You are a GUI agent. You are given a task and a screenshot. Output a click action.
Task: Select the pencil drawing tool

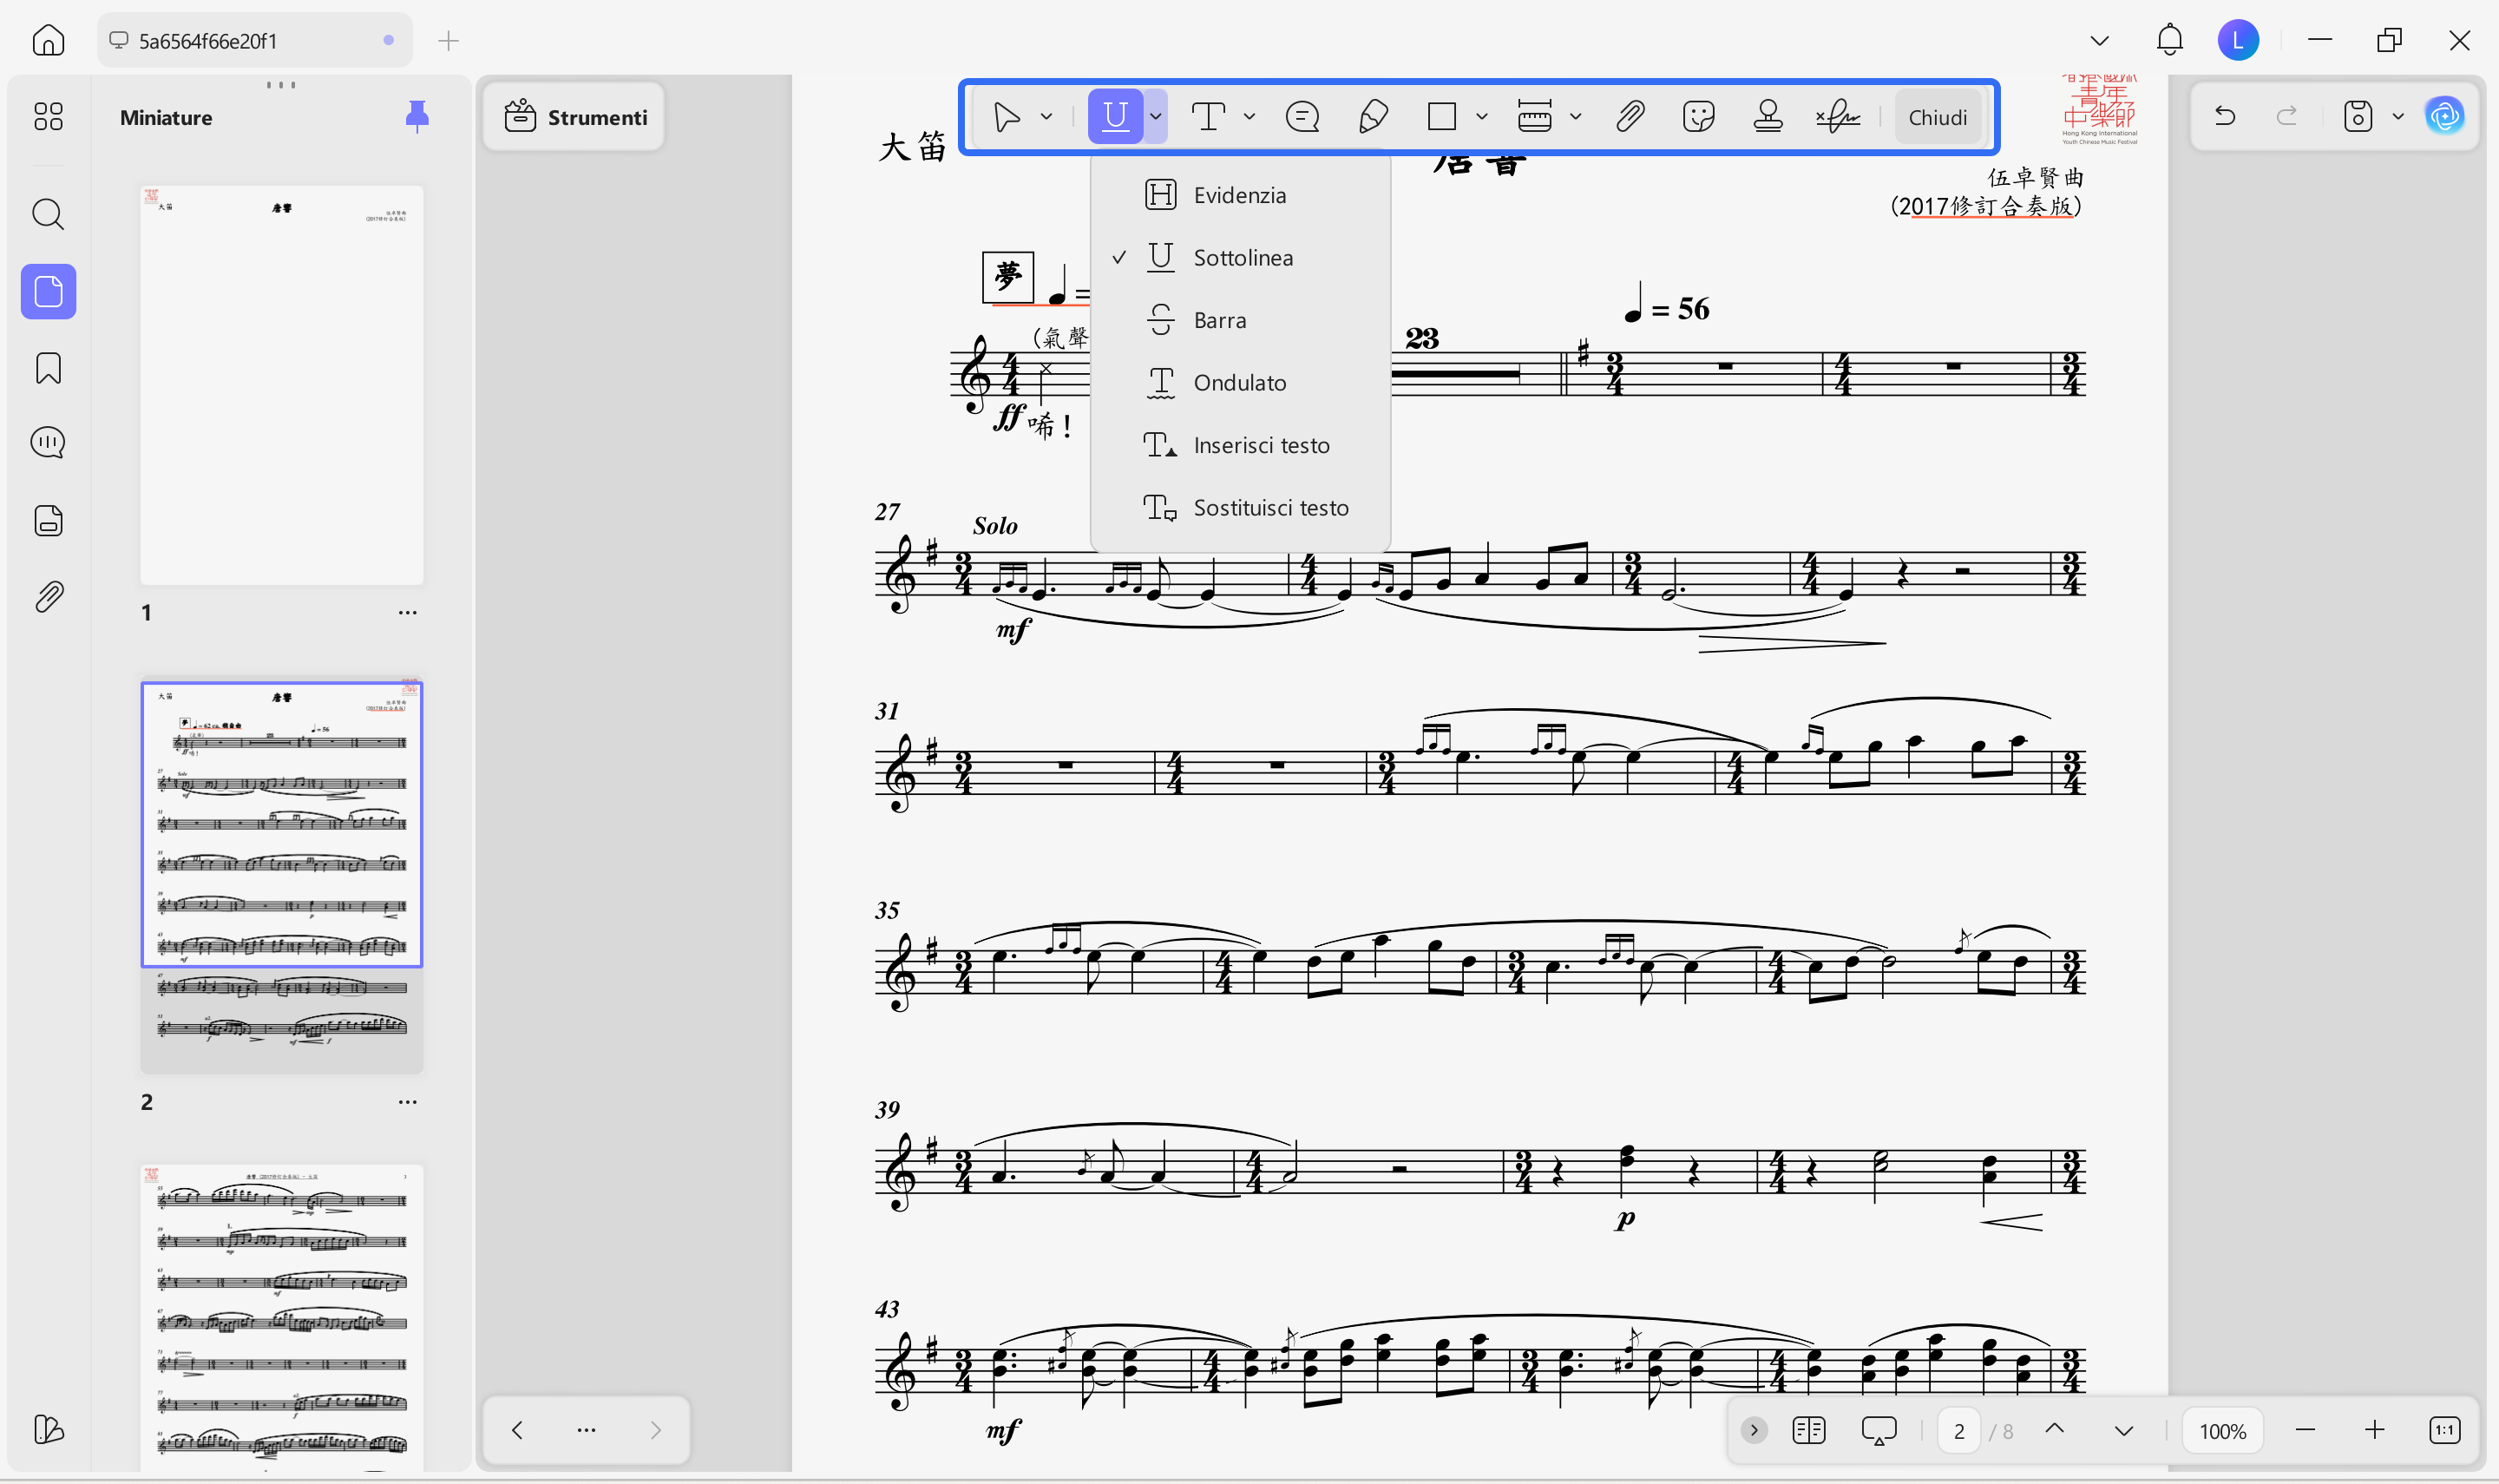tap(1374, 117)
